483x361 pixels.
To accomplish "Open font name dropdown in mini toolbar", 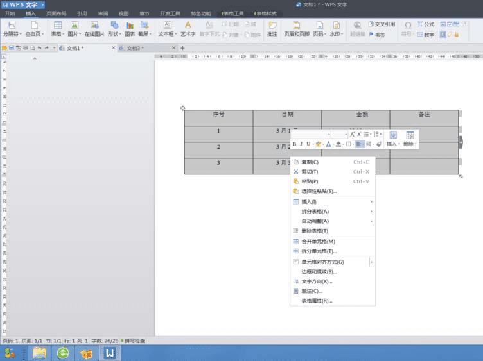I will pyautogui.click(x=329, y=135).
